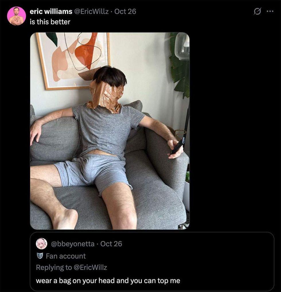Click the bbeyonetta anime avatar
Viewport: 281px width, 292px height.
pyautogui.click(x=41, y=244)
